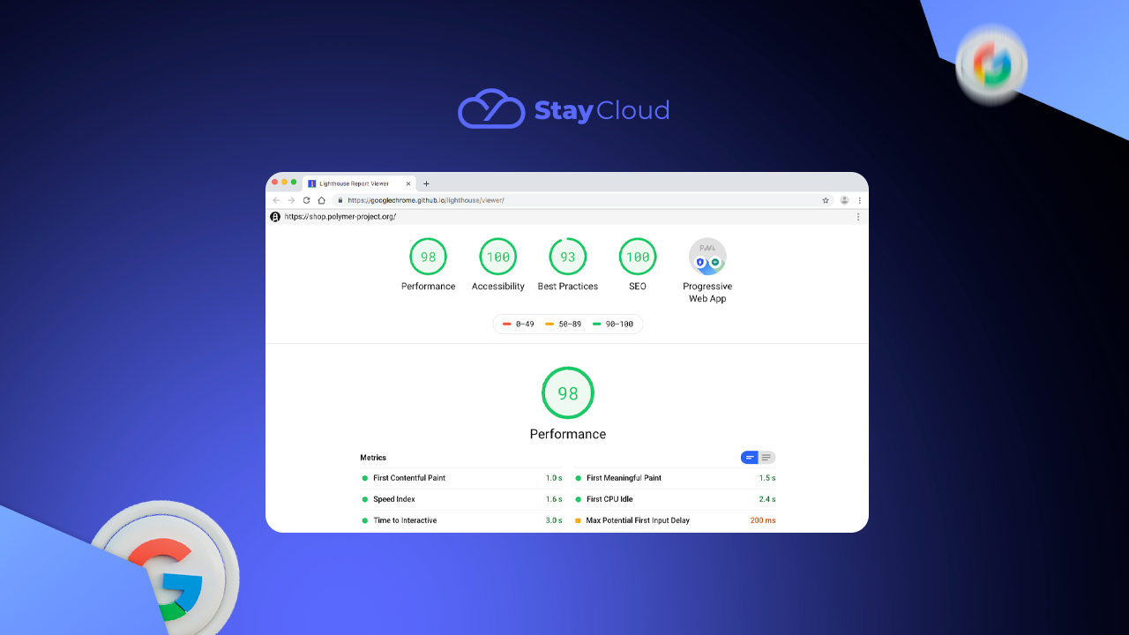
Task: Click the 90–100 green score legend entry
Action: [612, 325]
